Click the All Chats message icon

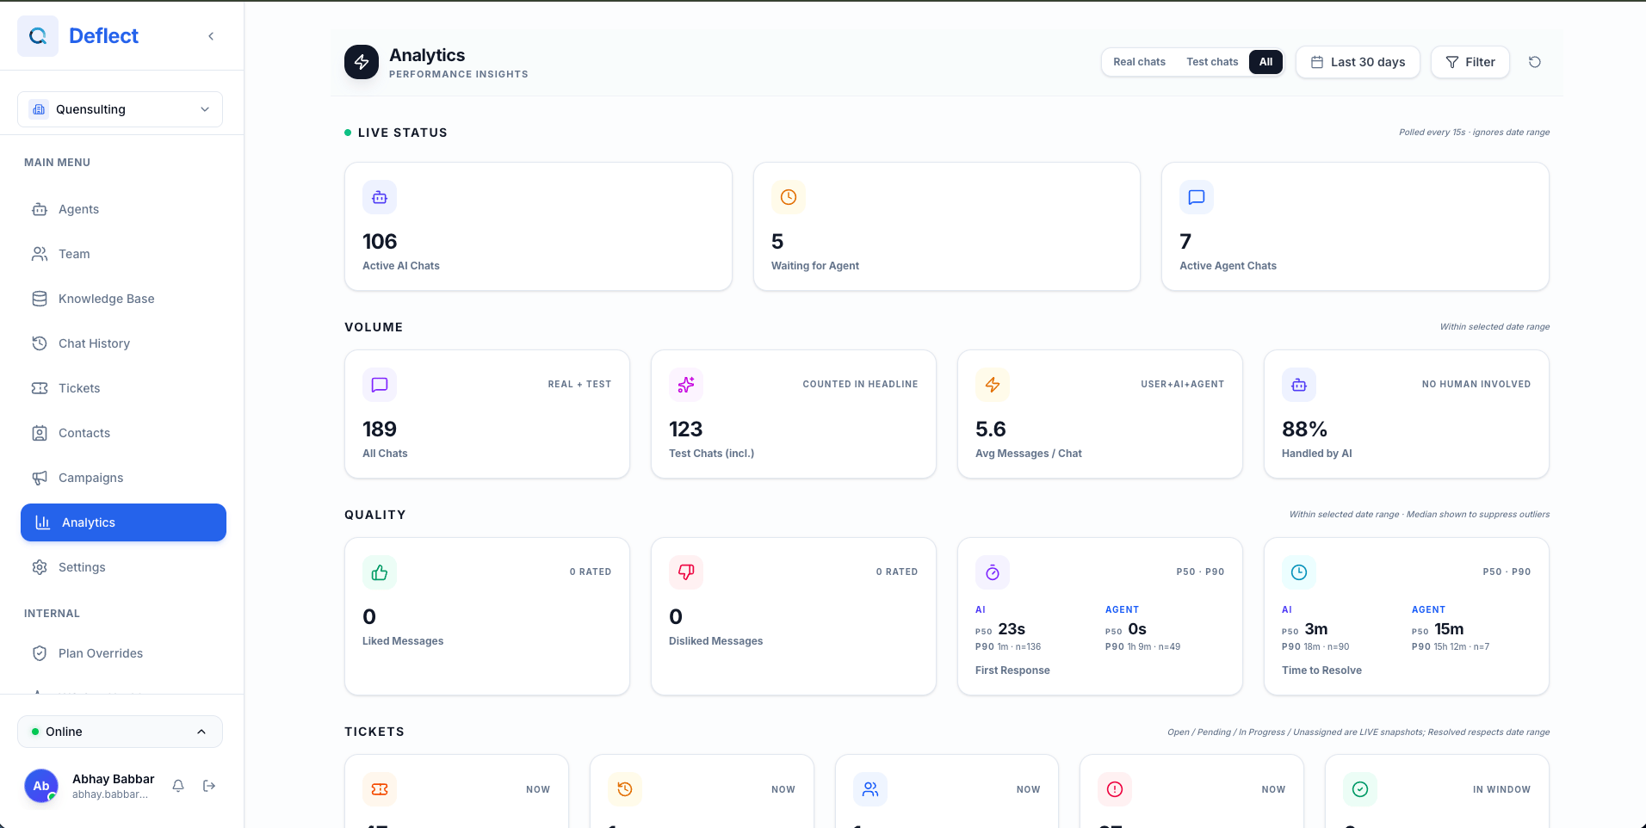coord(380,385)
